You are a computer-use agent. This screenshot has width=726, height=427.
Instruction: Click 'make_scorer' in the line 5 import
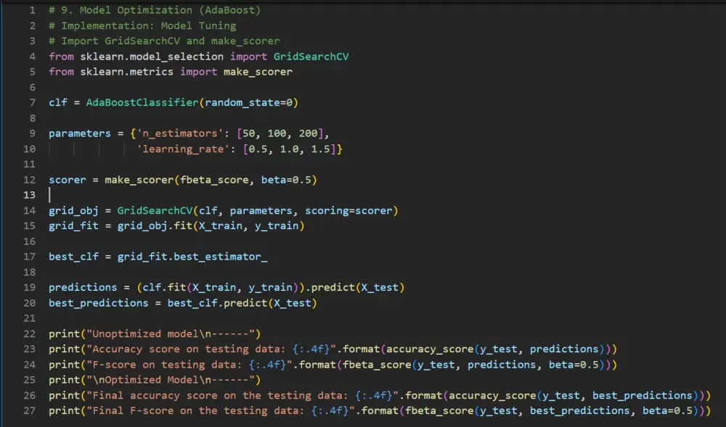(258, 72)
